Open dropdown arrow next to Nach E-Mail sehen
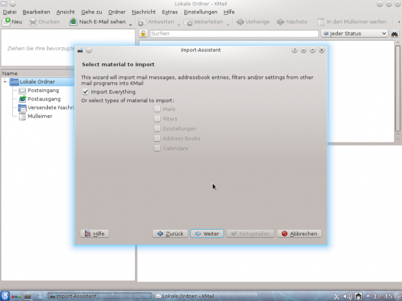Screen dimensions: 402x301 pos(130,23)
